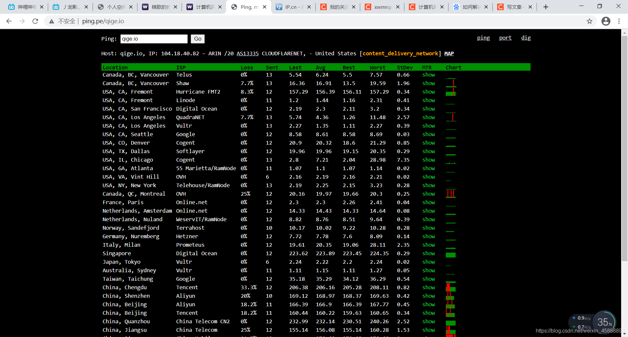This screenshot has width=628, height=337.
Task: Click the address bar URL
Action: point(103,21)
